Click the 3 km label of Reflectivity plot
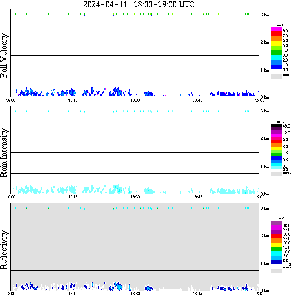This screenshot has height=300, width=294. click(265, 208)
